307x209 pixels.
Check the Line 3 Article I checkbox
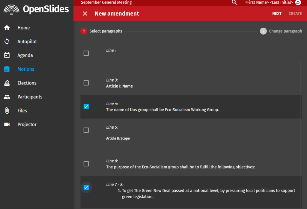tap(86, 83)
